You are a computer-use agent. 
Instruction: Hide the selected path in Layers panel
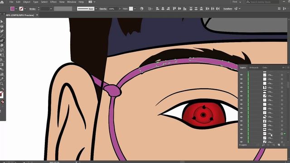tap(242, 134)
